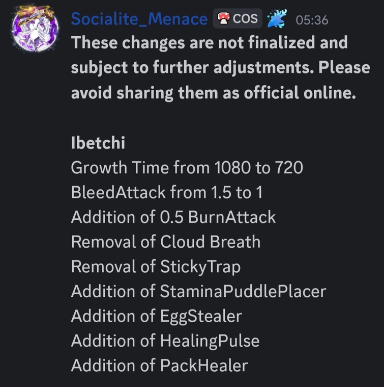Click the Removal of StickyTrap line
Image resolution: width=384 pixels, height=387 pixels.
tap(156, 266)
